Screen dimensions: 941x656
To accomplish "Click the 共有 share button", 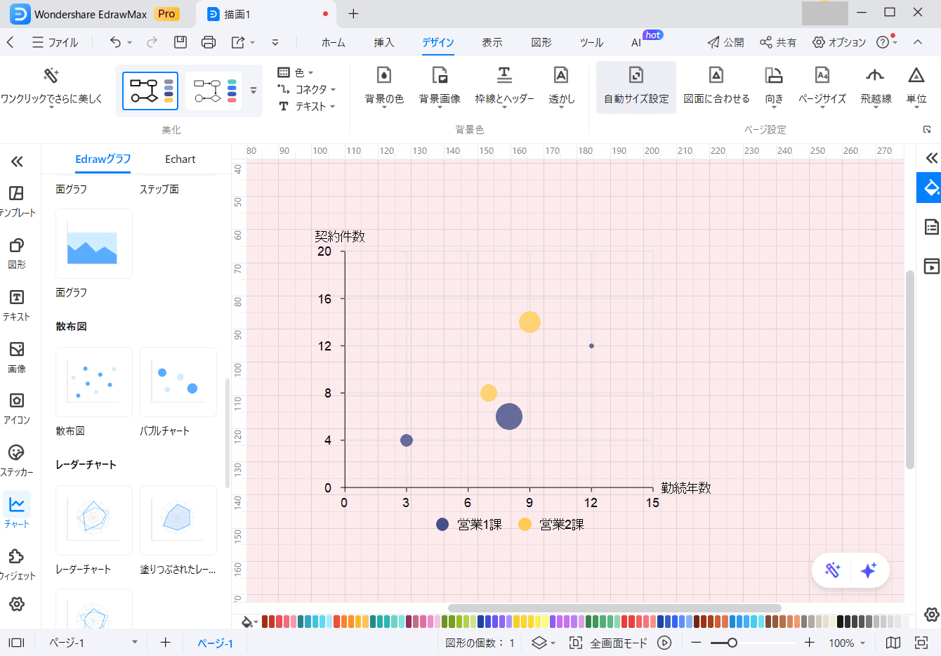I will point(778,42).
